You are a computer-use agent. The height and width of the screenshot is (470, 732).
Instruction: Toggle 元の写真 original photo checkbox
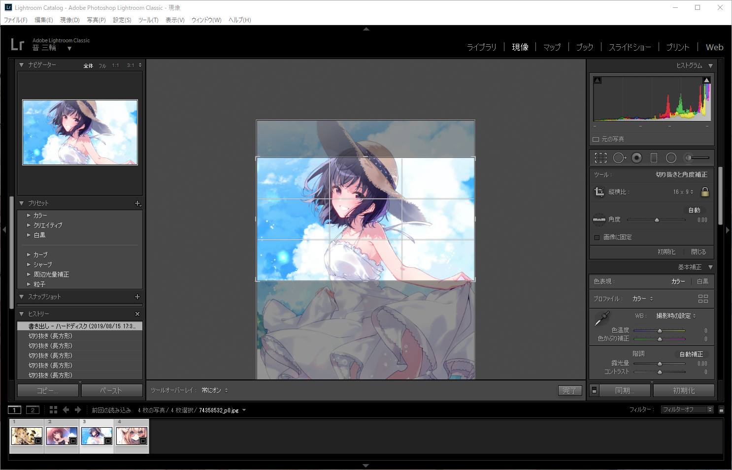point(596,139)
